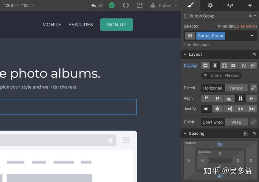Open the Tutorial: Flexbox link
The width and height of the screenshot is (259, 182).
(x=221, y=75)
